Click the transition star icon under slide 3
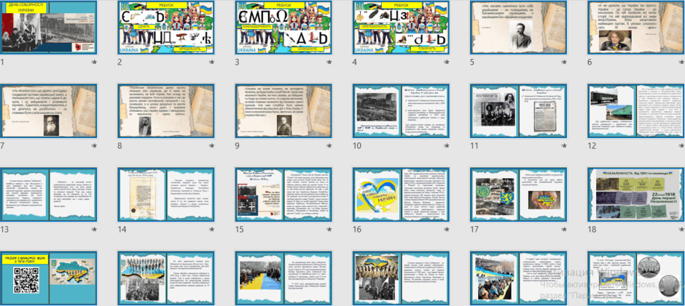The width and height of the screenshot is (685, 306). 329,63
